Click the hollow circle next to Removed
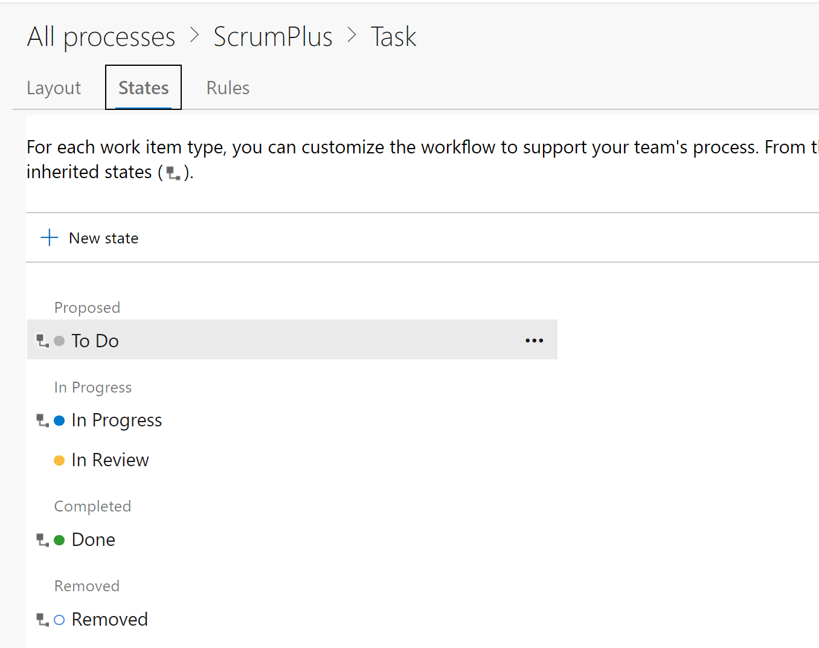This screenshot has width=819, height=648. tap(59, 619)
